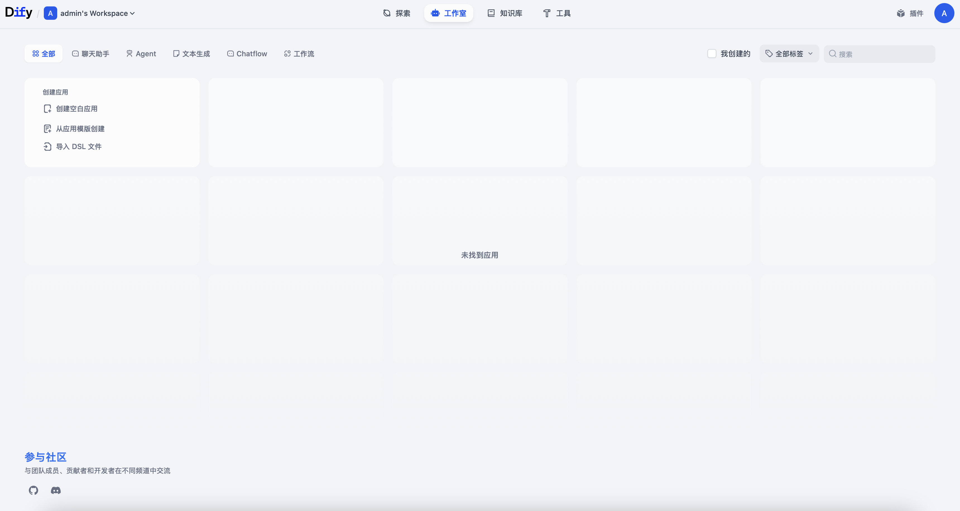Expand the admin's Workspace dropdown
Viewport: 960px width, 511px height.
click(x=98, y=13)
